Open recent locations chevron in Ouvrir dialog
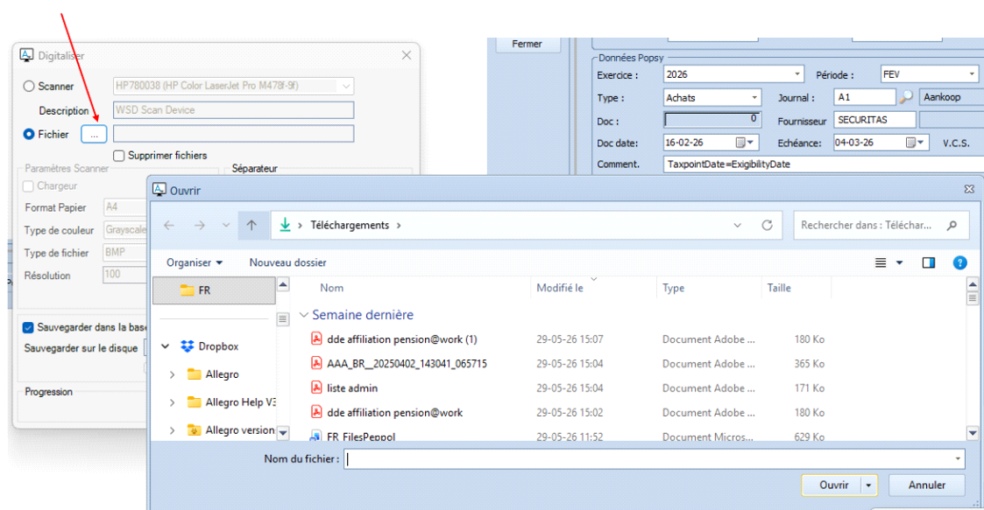 [x=226, y=226]
